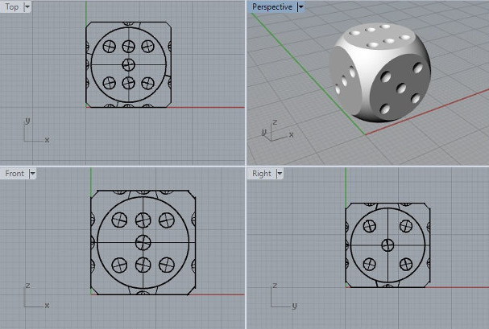
Task: Click the YZ axis indicator in Right viewport
Action: [x=284, y=296]
